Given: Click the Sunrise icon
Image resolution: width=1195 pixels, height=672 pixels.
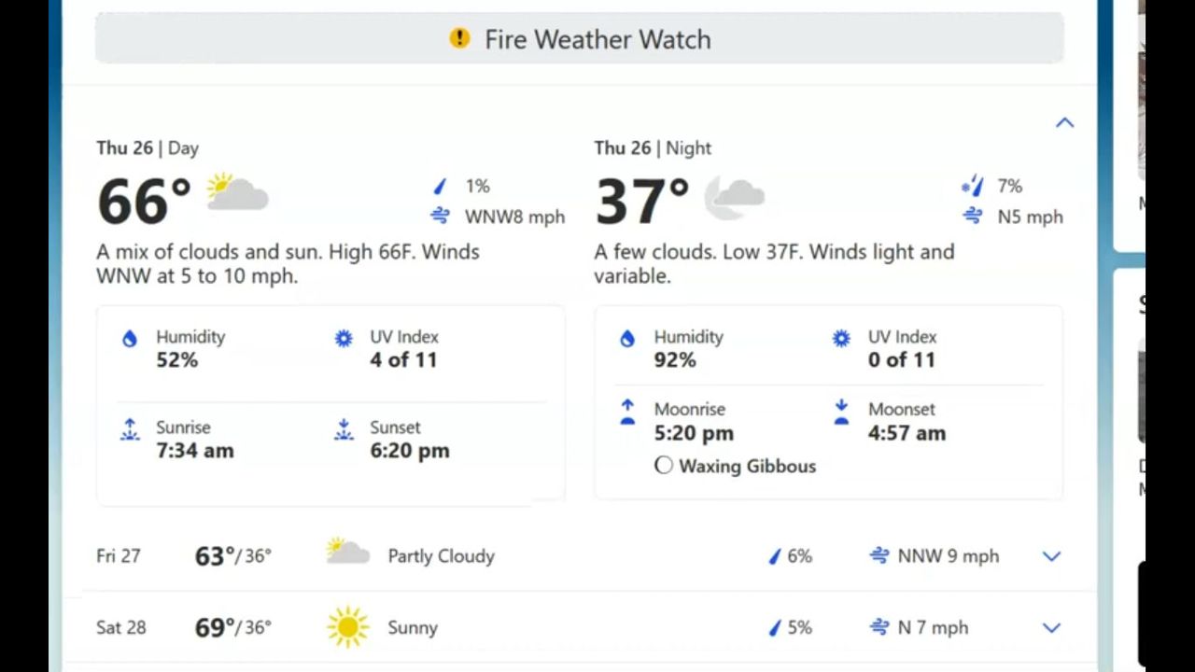Looking at the screenshot, I should click(130, 430).
